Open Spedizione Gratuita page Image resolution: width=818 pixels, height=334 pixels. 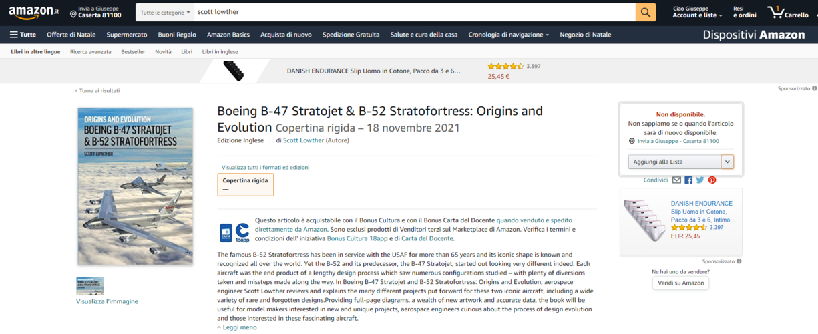[351, 35]
